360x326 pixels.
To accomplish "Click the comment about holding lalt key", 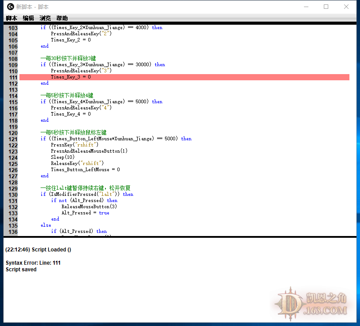I will [x=86, y=188].
